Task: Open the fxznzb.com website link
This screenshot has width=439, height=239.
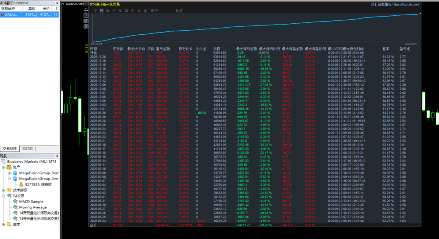Action: [x=406, y=4]
